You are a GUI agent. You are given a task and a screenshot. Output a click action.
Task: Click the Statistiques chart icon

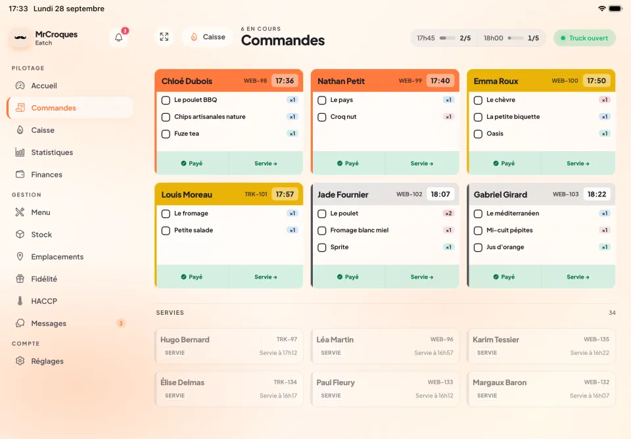[x=20, y=152]
